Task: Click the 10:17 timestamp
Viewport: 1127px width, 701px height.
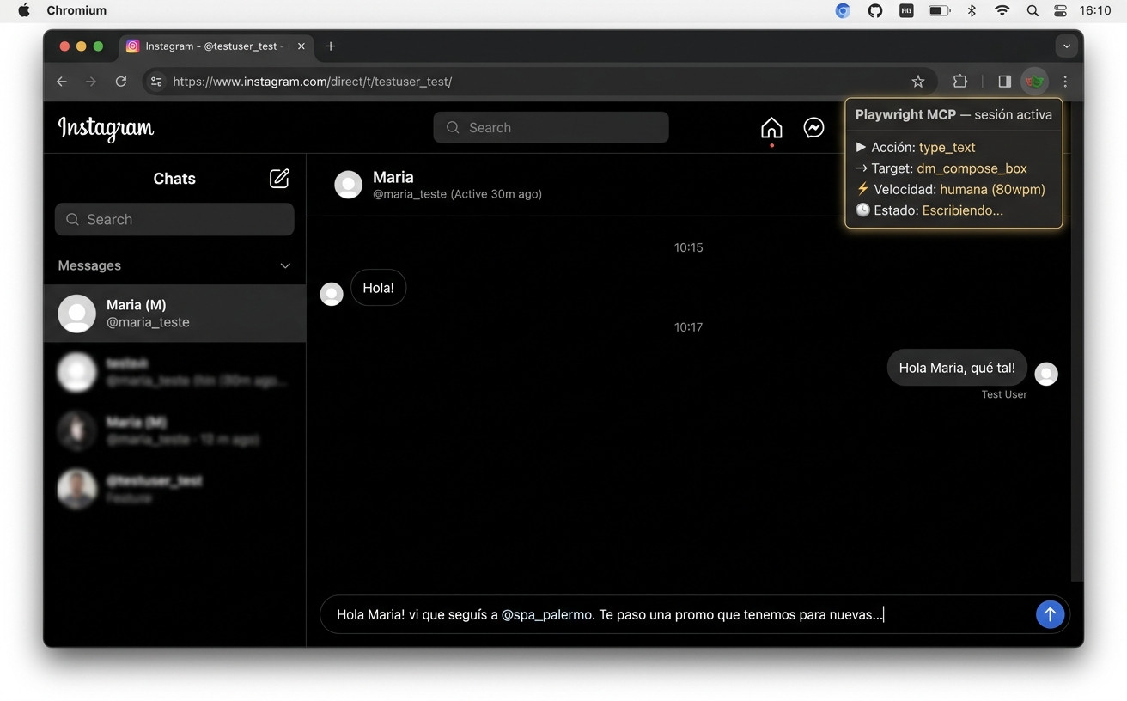Action: point(688,327)
